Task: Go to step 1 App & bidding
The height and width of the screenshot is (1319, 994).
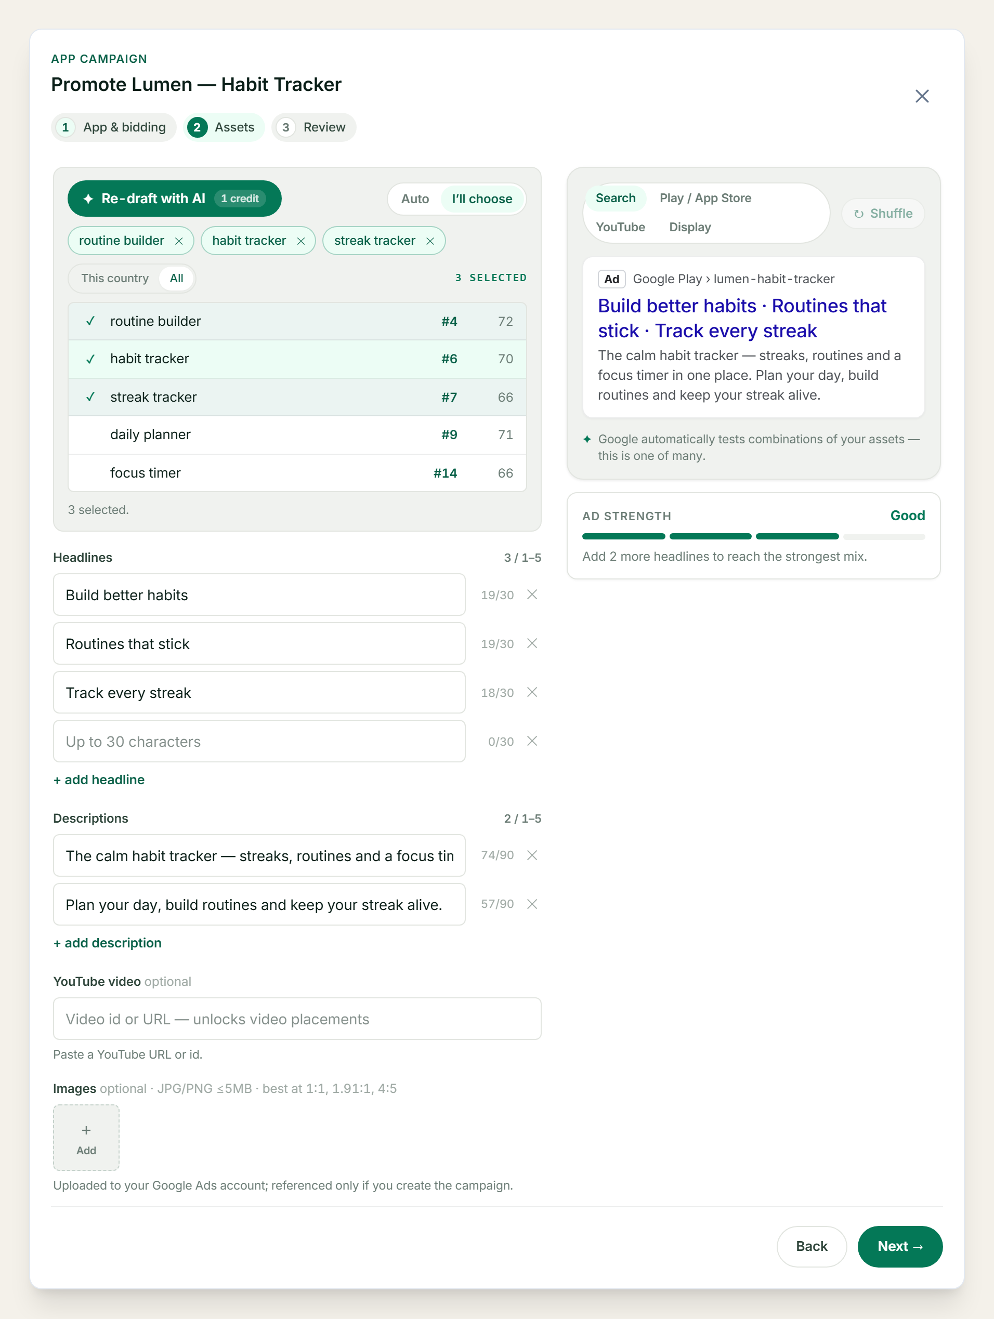Action: pyautogui.click(x=113, y=127)
